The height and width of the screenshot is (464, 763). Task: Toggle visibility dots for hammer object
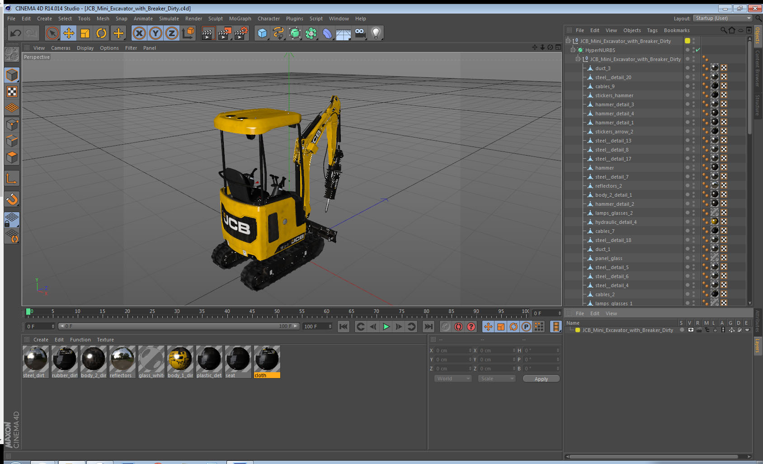click(x=694, y=168)
